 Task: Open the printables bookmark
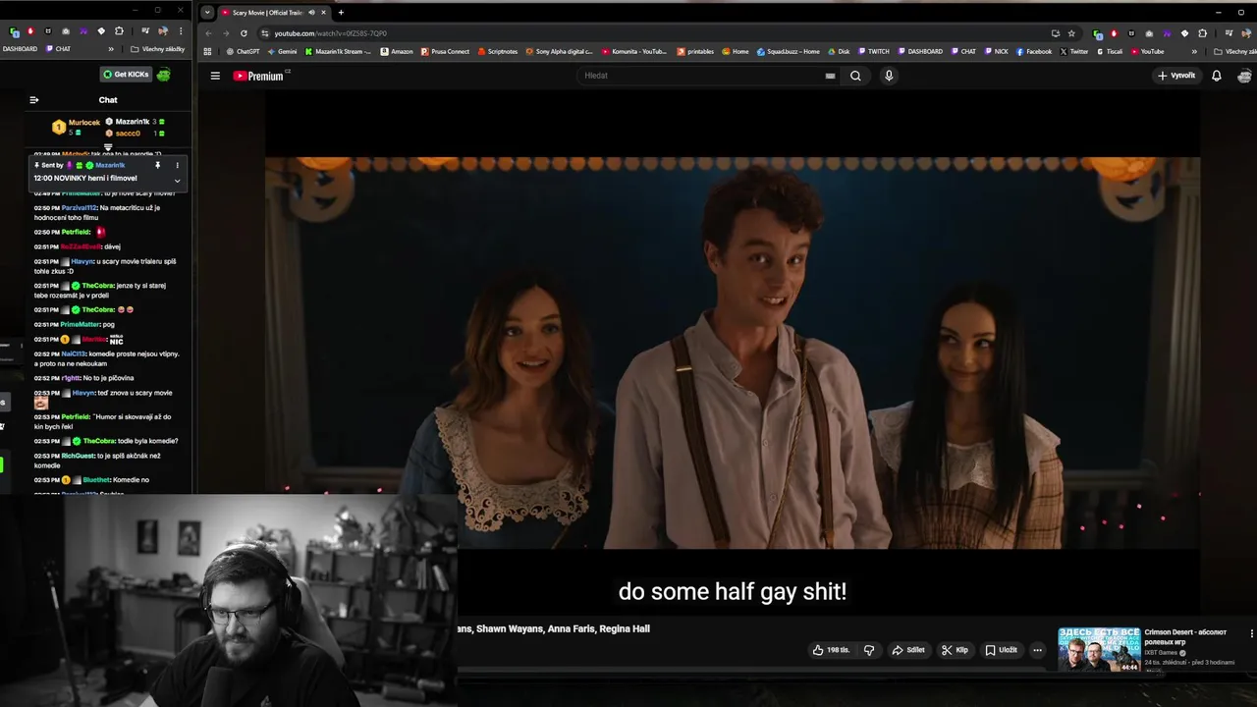tap(695, 51)
